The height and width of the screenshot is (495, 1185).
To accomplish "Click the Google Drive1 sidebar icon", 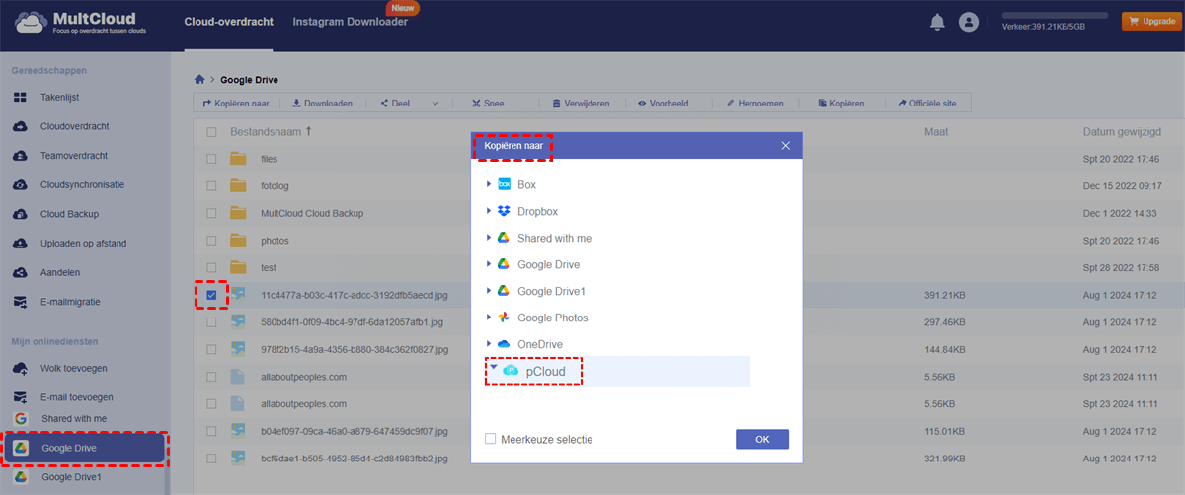I will coord(21,477).
